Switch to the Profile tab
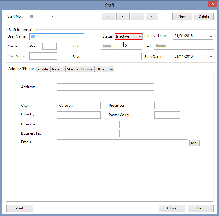The width and height of the screenshot is (219, 216). (43, 69)
